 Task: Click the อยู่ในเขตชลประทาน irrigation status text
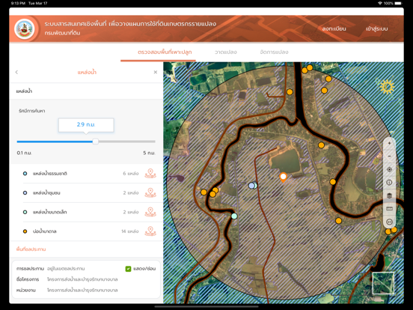point(66,269)
